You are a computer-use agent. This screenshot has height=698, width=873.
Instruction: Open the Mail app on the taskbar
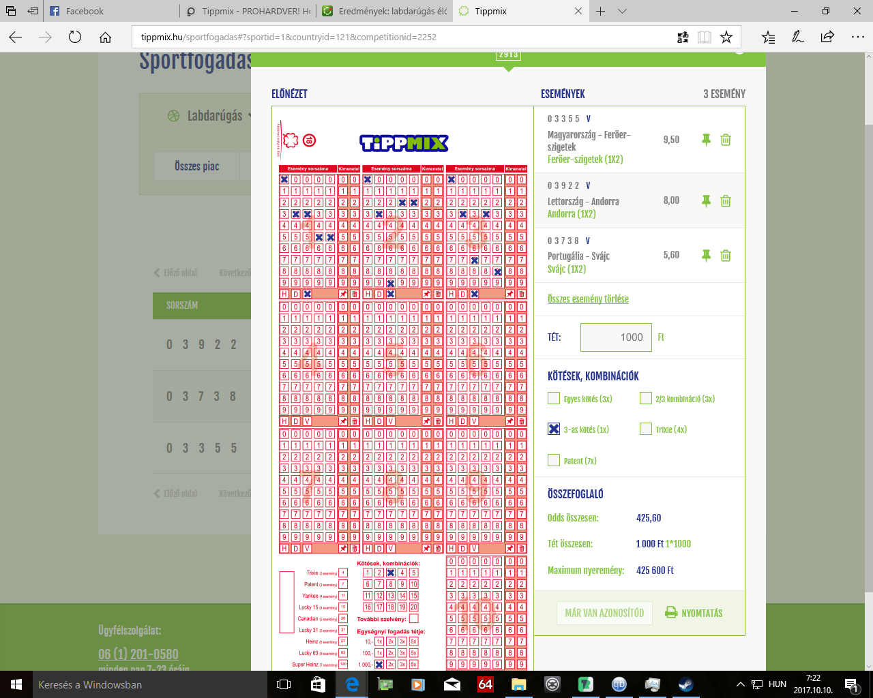point(452,684)
